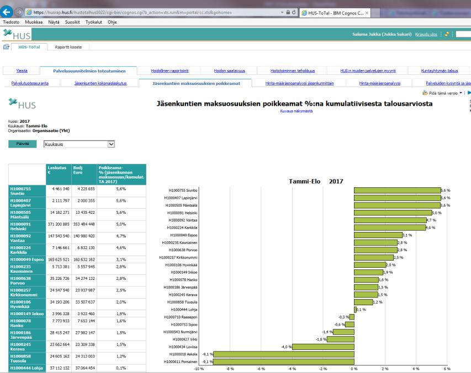Click the Päivitä button
Screen dimensions: 471x373
[23, 144]
